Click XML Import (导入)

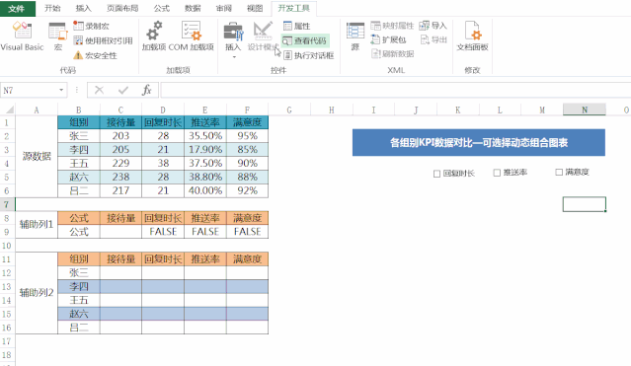(433, 26)
